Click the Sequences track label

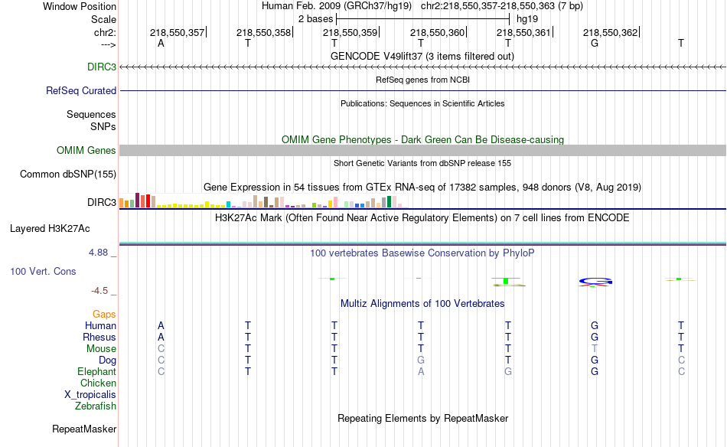pos(91,115)
